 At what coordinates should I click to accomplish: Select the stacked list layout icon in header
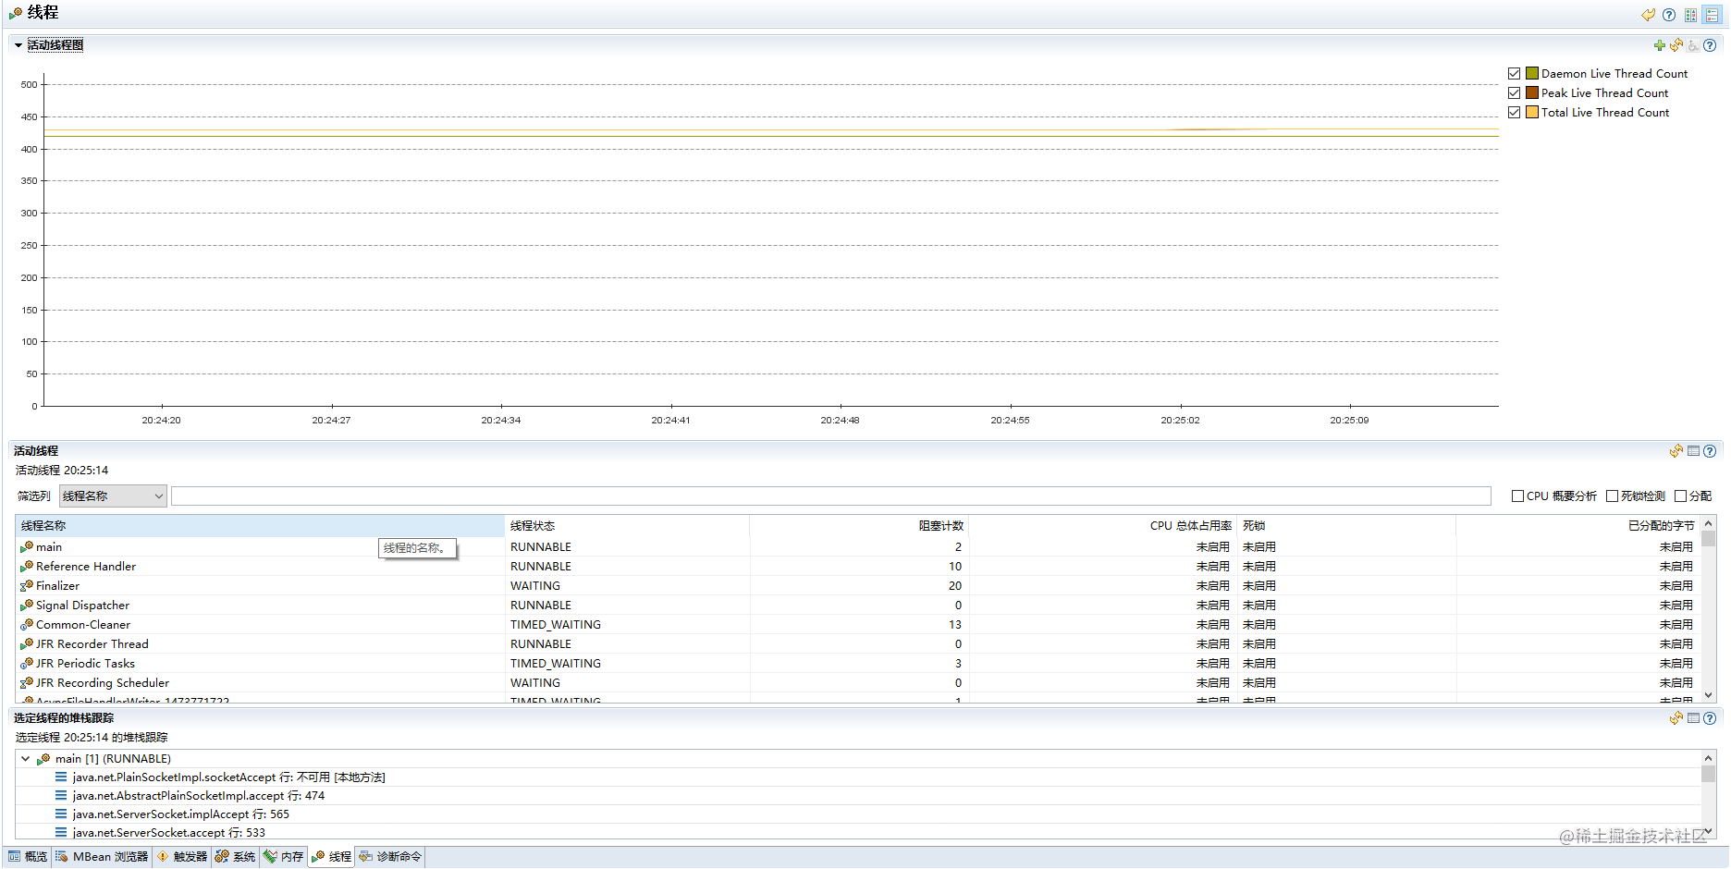pyautogui.click(x=1713, y=15)
